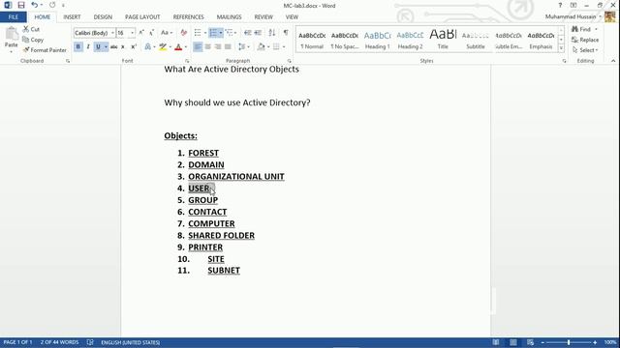Open font color dropdown arrow
Image resolution: width=620 pixels, height=348 pixels.
pyautogui.click(x=186, y=47)
